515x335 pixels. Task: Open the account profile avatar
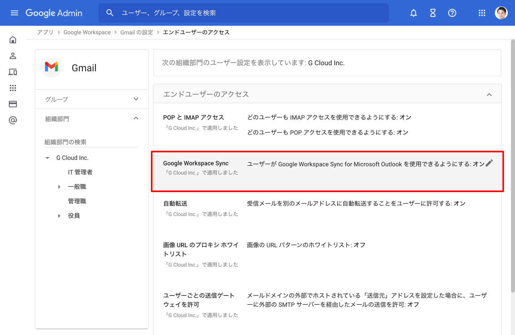[501, 13]
